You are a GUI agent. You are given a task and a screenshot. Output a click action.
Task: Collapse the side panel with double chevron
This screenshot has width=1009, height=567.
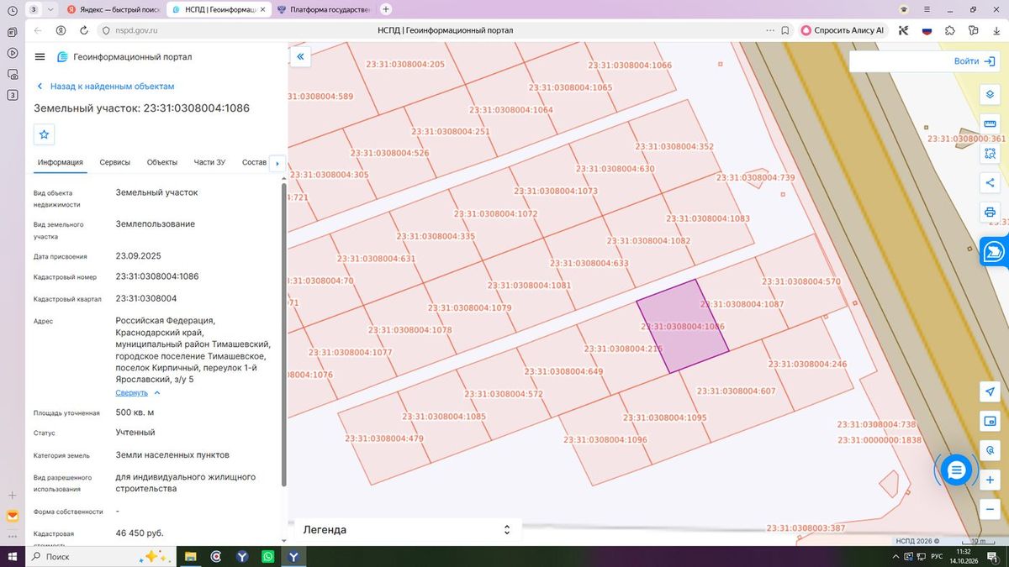click(300, 57)
